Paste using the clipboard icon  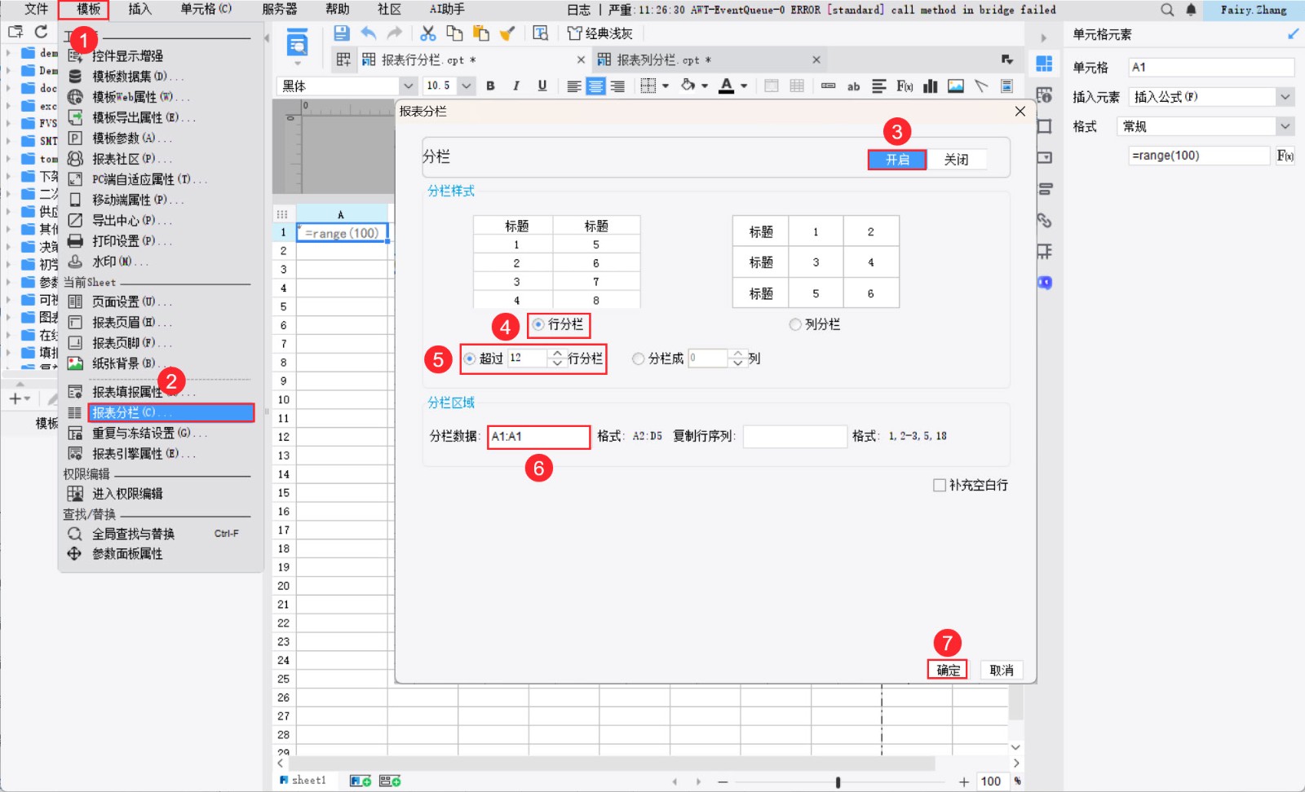click(x=481, y=33)
